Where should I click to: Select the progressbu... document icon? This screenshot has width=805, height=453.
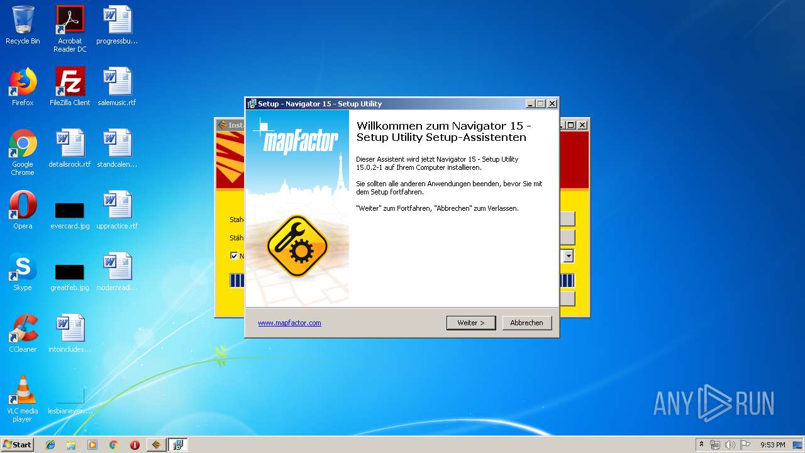(117, 25)
